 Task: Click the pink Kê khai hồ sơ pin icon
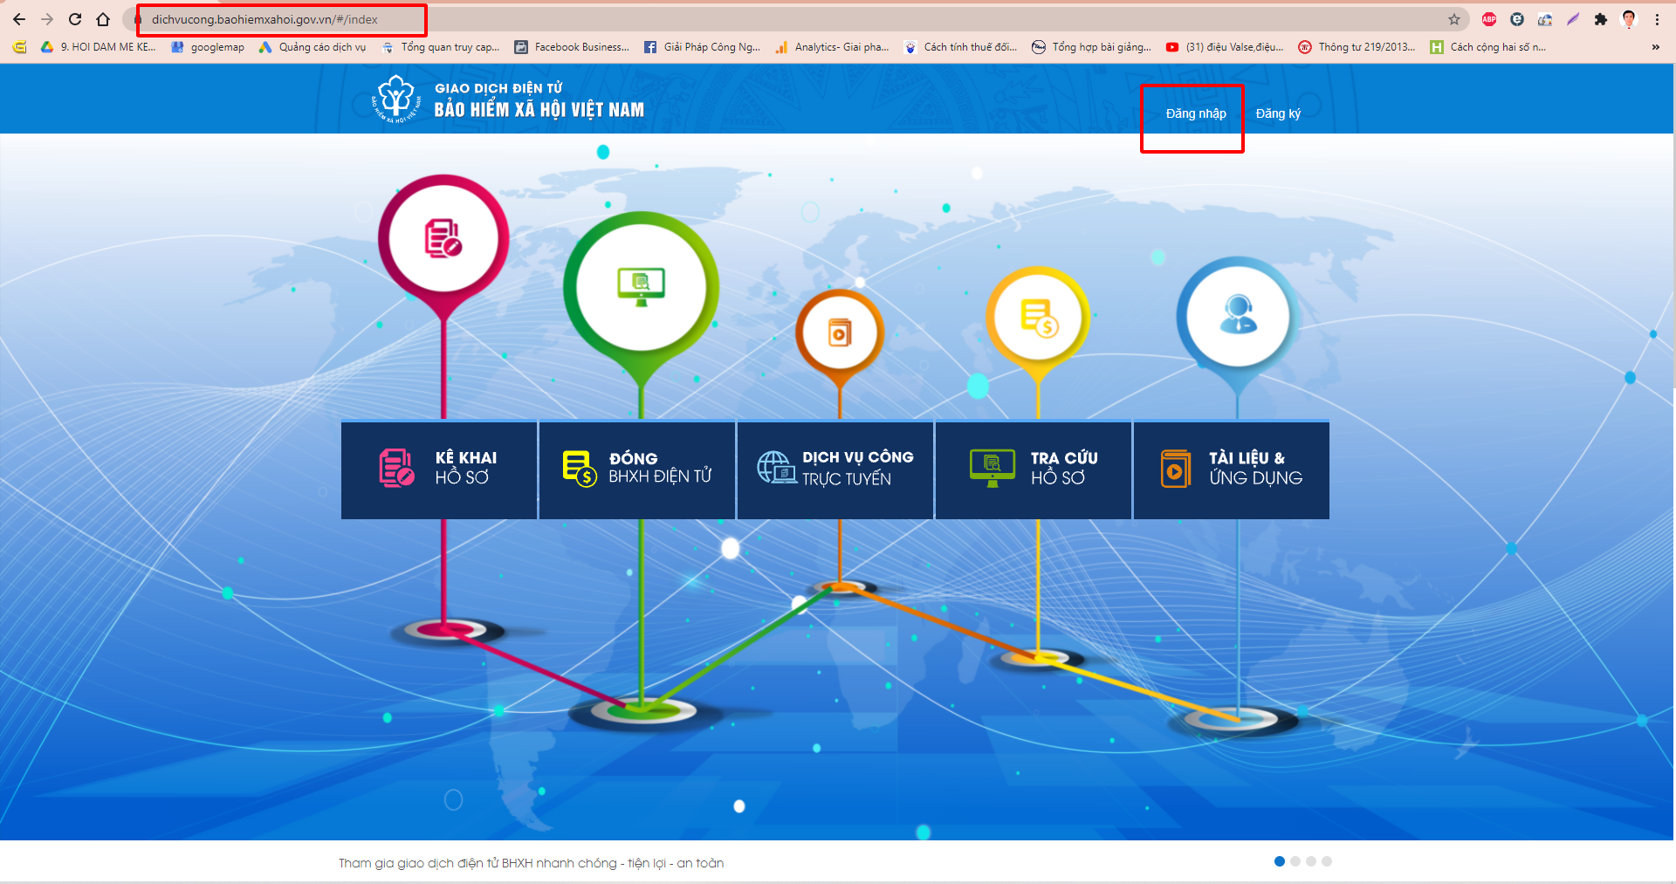click(x=443, y=239)
